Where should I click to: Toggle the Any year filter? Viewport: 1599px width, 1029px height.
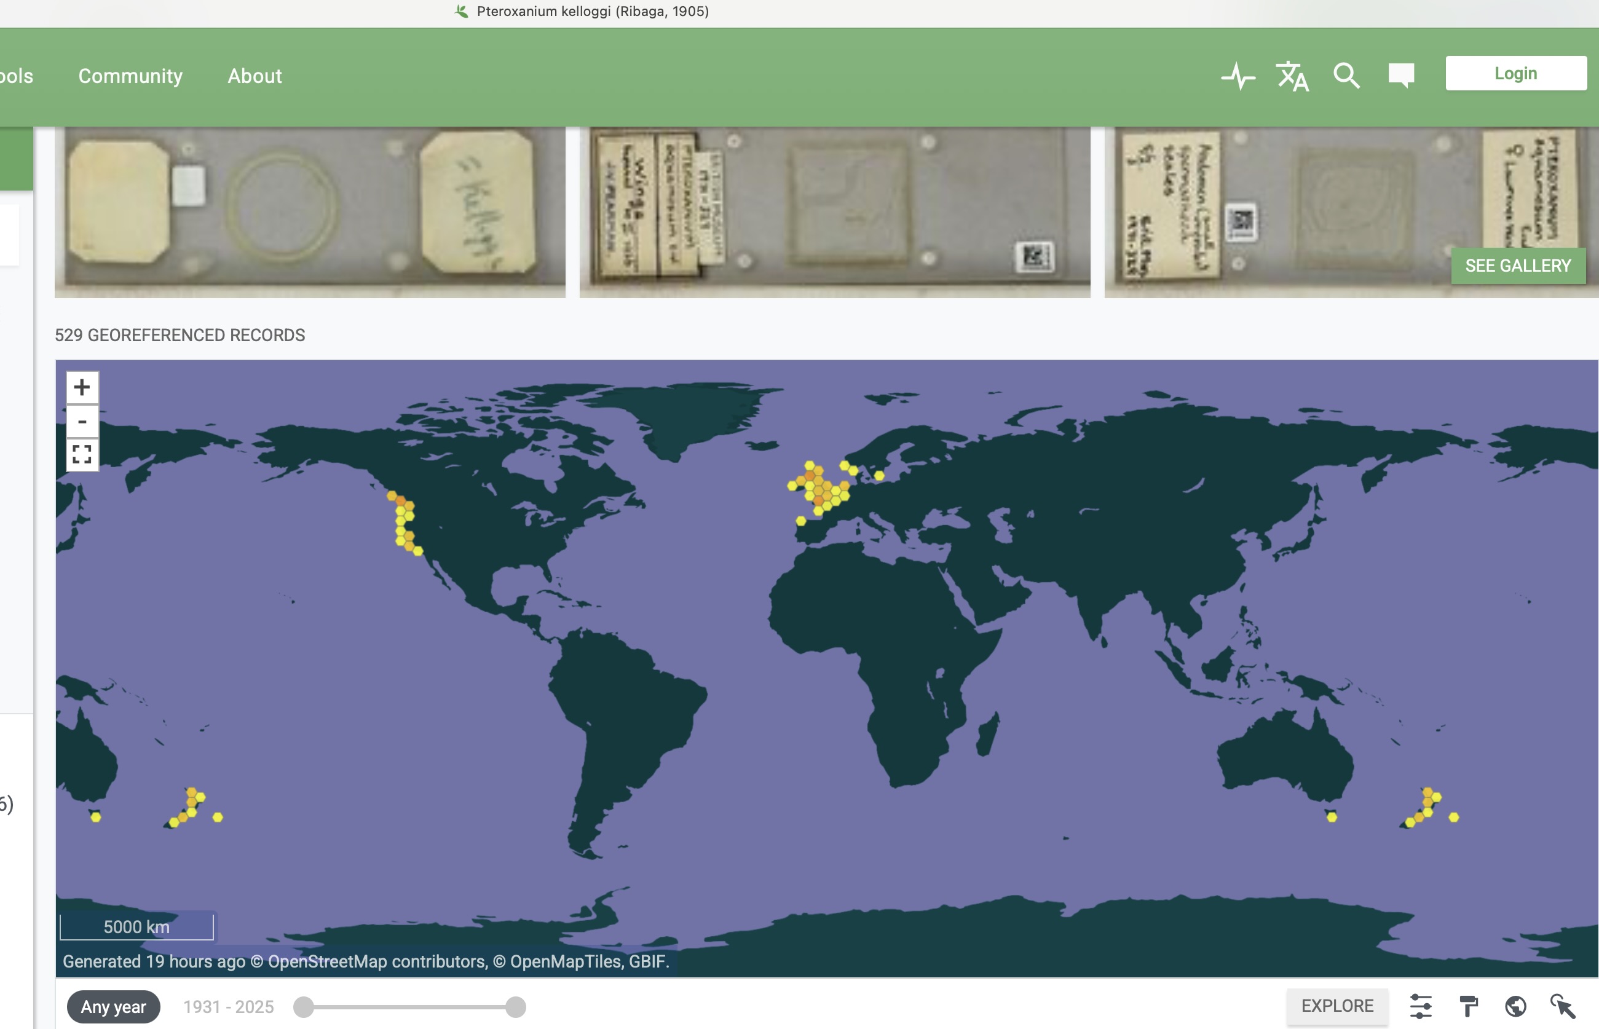point(114,1006)
